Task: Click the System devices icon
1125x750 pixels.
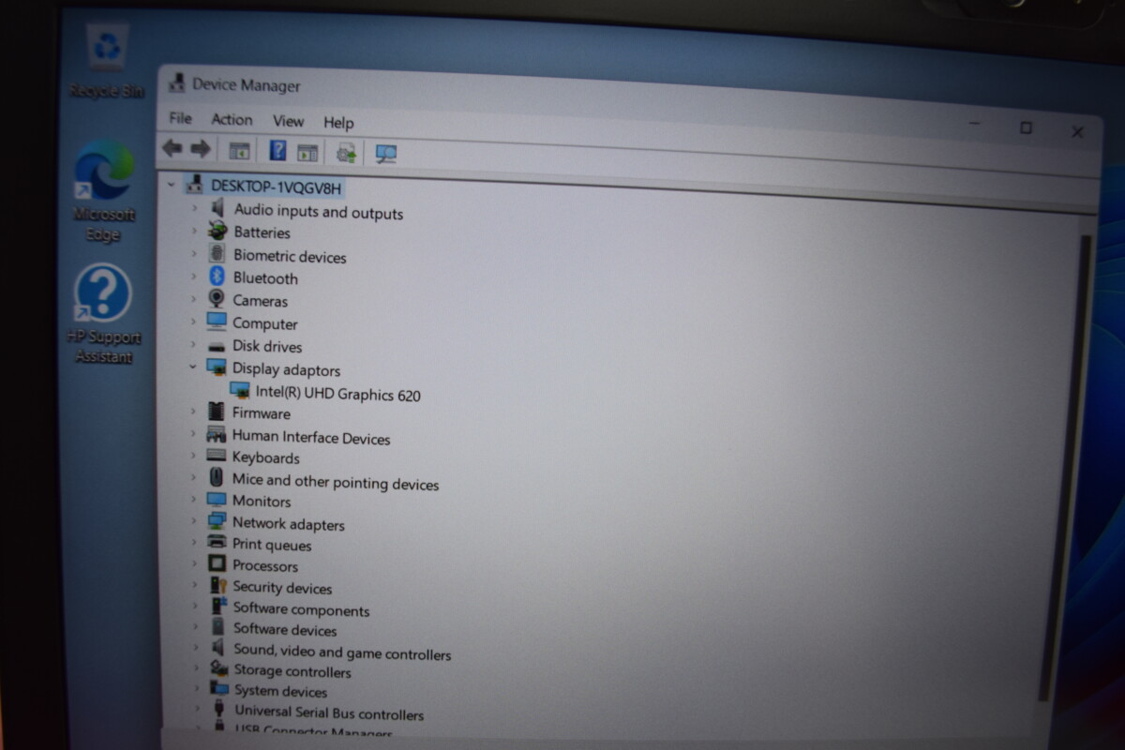Action: pyautogui.click(x=218, y=690)
